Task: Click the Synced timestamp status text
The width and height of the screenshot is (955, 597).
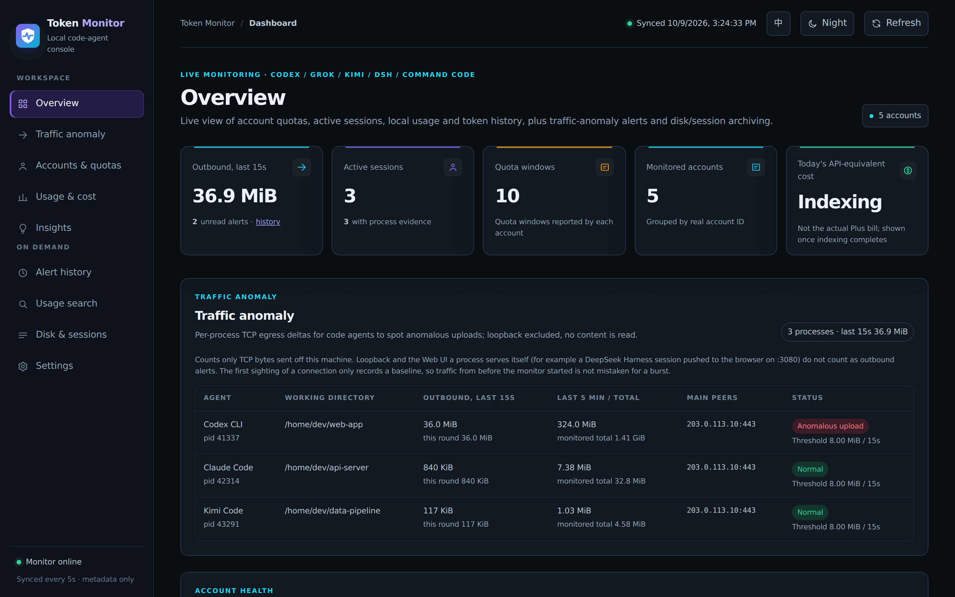Action: pos(696,23)
